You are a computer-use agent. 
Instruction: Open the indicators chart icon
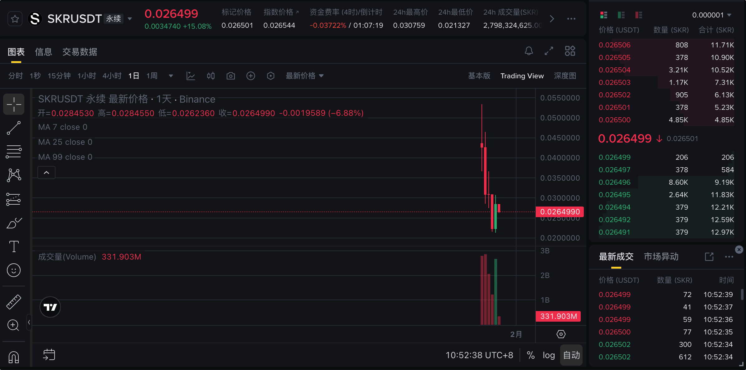coord(191,76)
